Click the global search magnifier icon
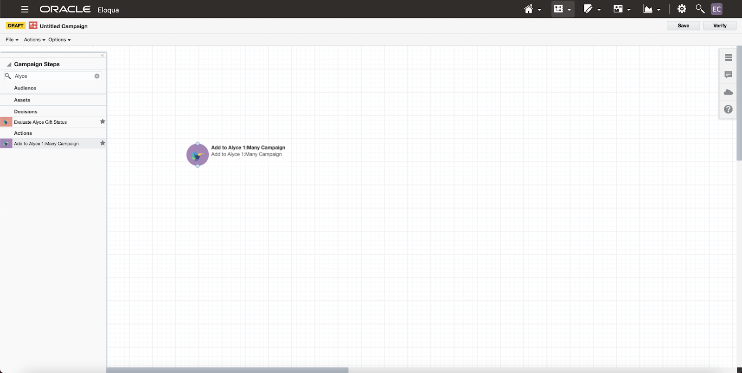742x373 pixels. 700,9
